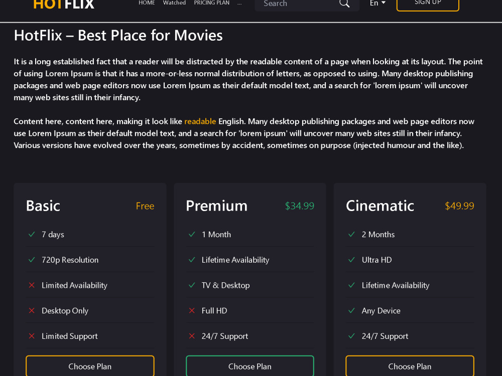Click the red cross beside Limited Support
This screenshot has width=502, height=376.
[32, 336]
